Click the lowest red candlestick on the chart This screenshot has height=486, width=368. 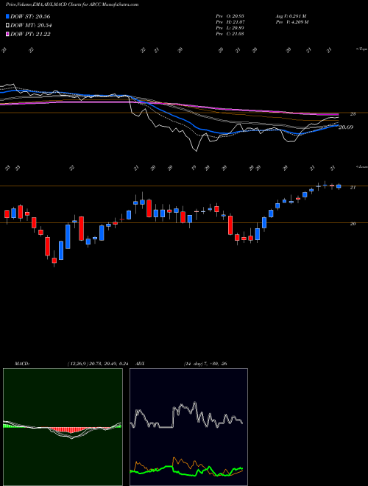point(54,260)
